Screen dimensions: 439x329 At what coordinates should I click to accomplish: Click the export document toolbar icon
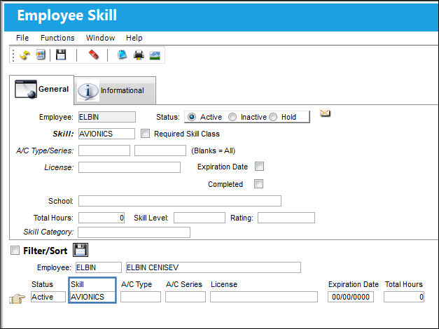[x=41, y=55]
